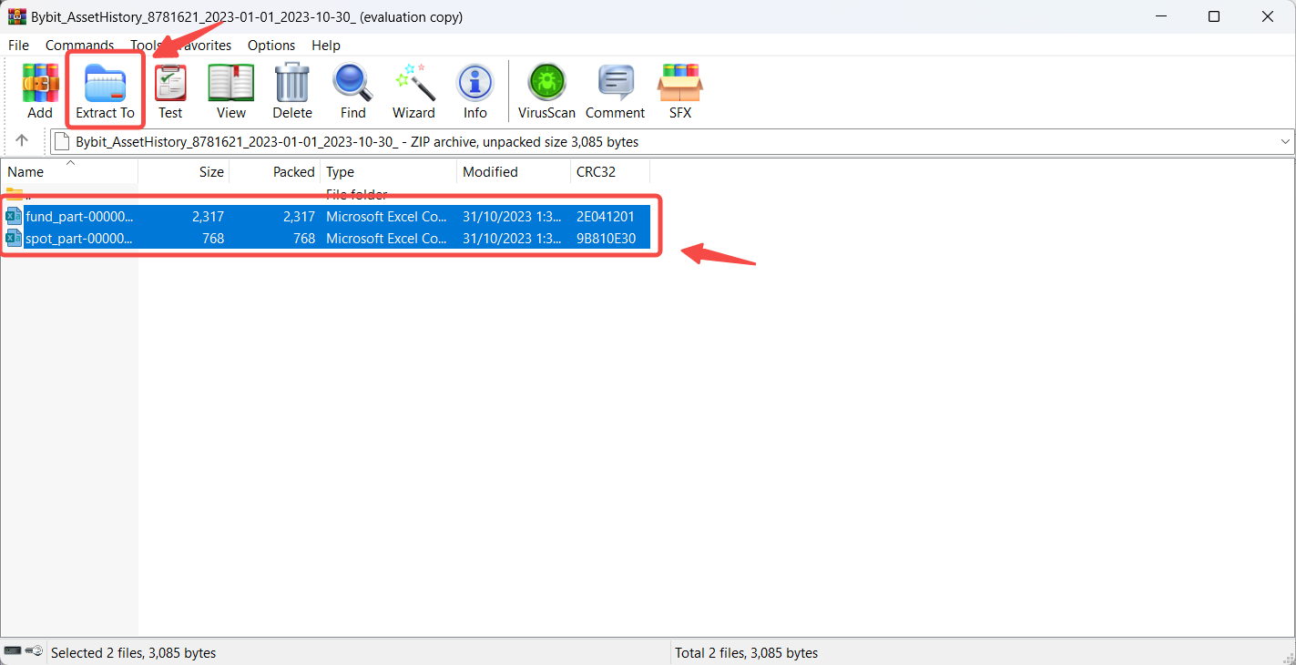Open the File menu
1296x665 pixels.
tap(18, 46)
